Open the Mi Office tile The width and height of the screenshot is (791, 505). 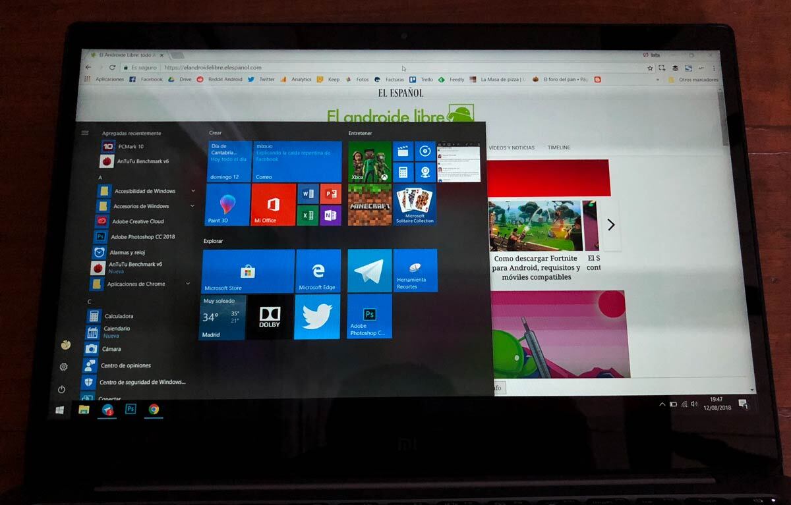(274, 204)
